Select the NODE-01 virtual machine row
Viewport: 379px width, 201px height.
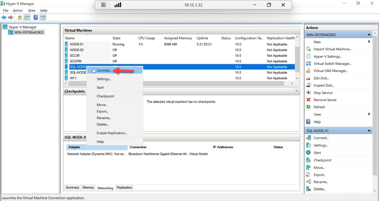tap(179, 44)
